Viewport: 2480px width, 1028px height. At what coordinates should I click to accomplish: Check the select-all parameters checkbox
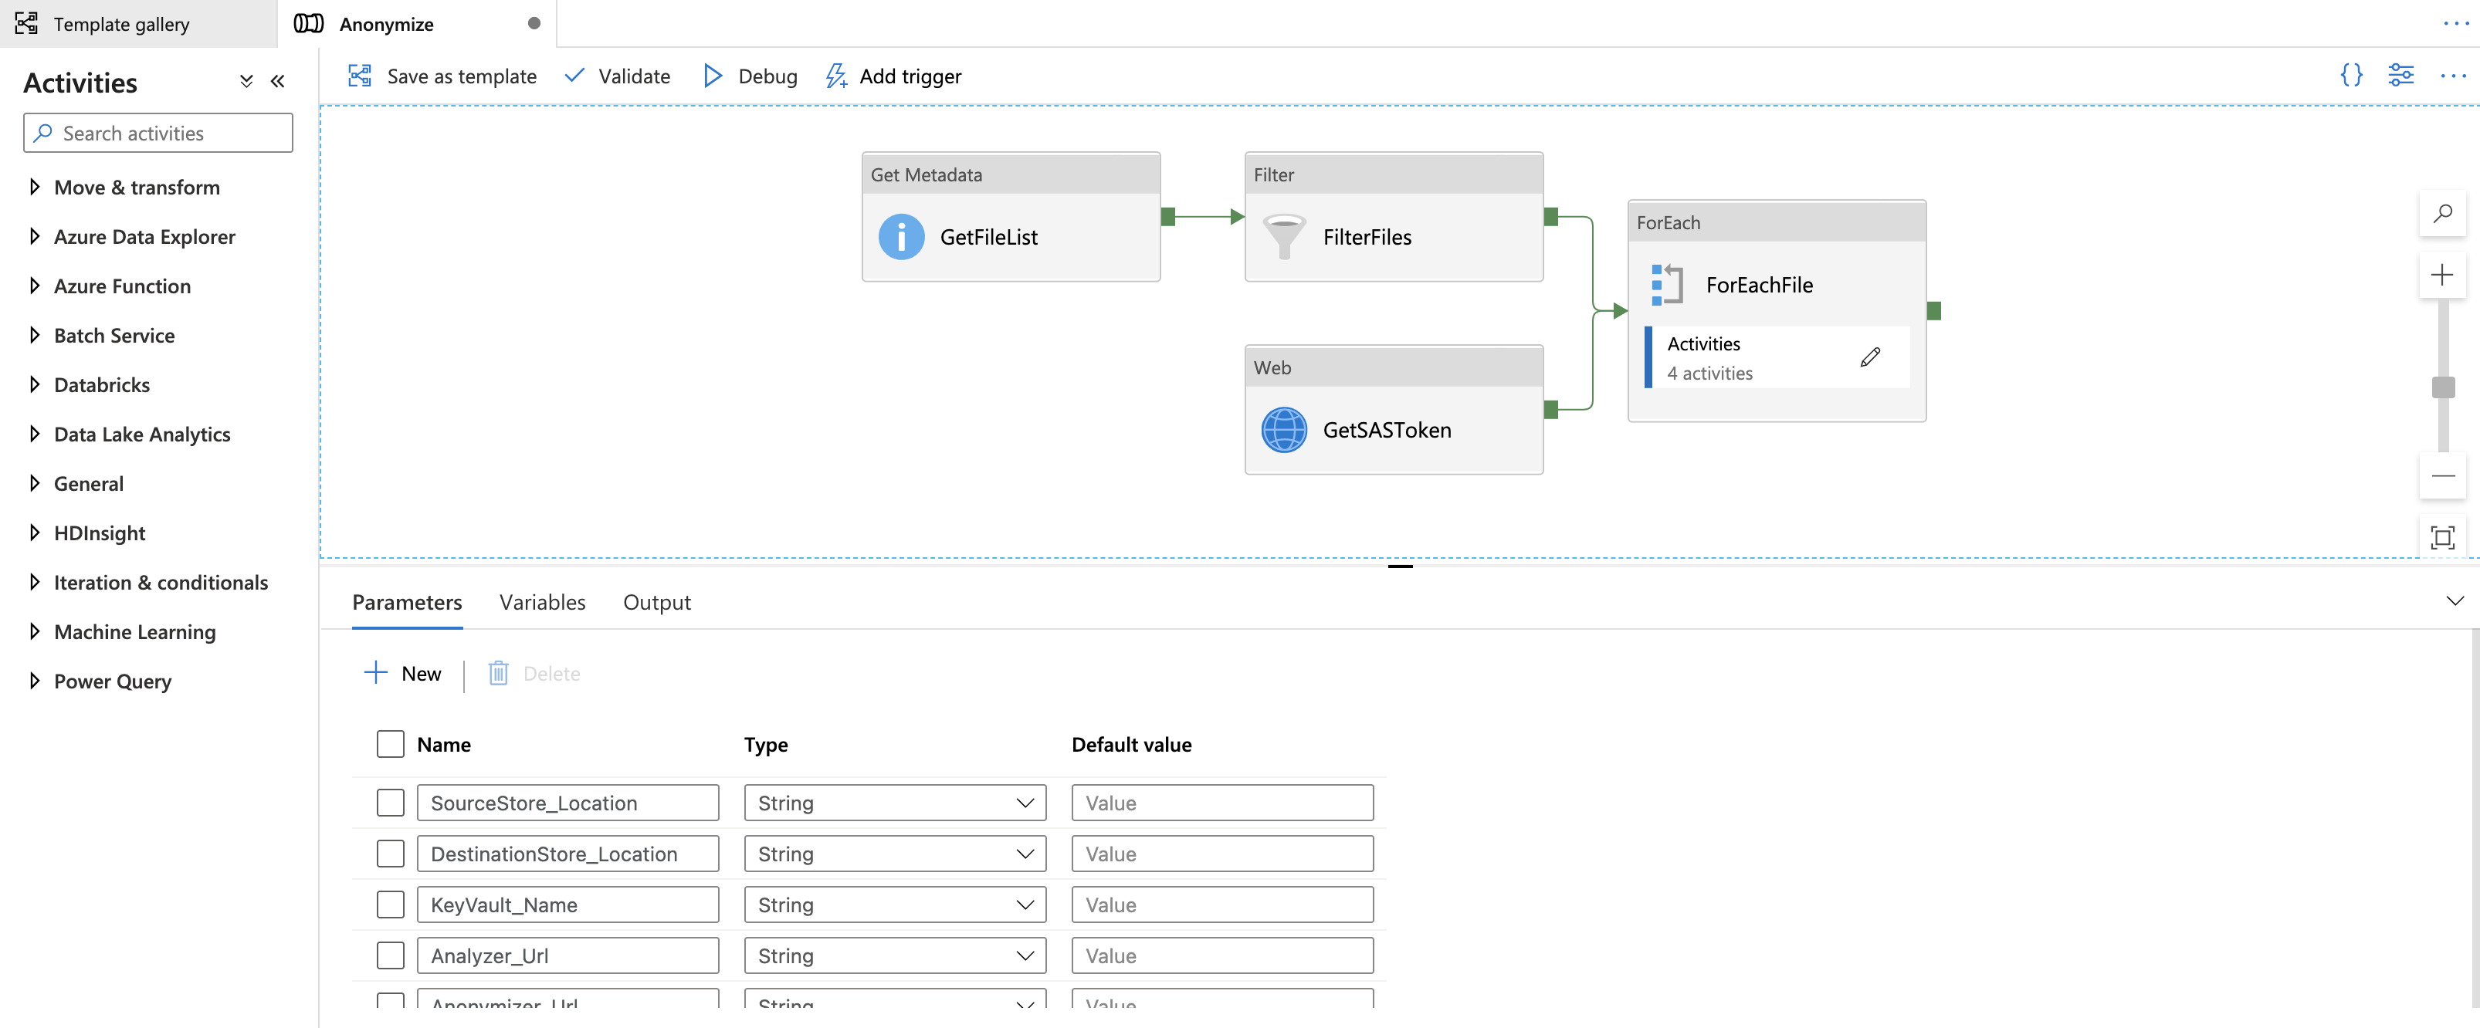click(390, 744)
